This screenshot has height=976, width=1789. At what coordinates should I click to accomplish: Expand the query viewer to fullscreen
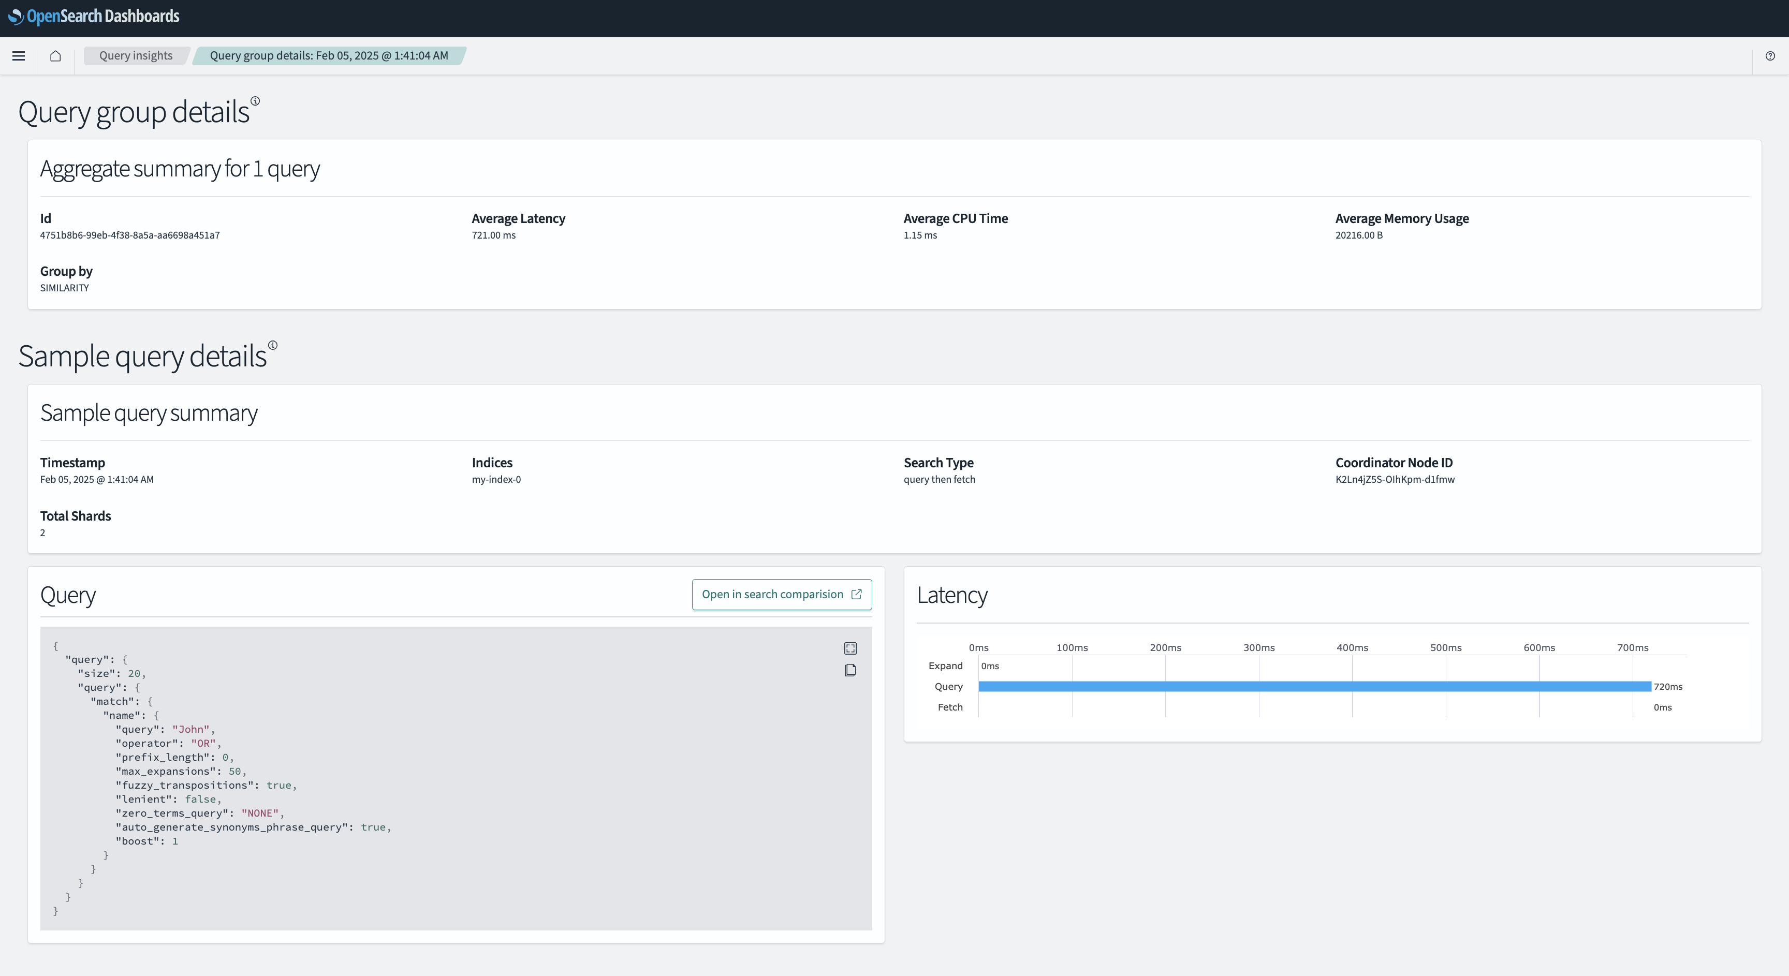pyautogui.click(x=850, y=648)
